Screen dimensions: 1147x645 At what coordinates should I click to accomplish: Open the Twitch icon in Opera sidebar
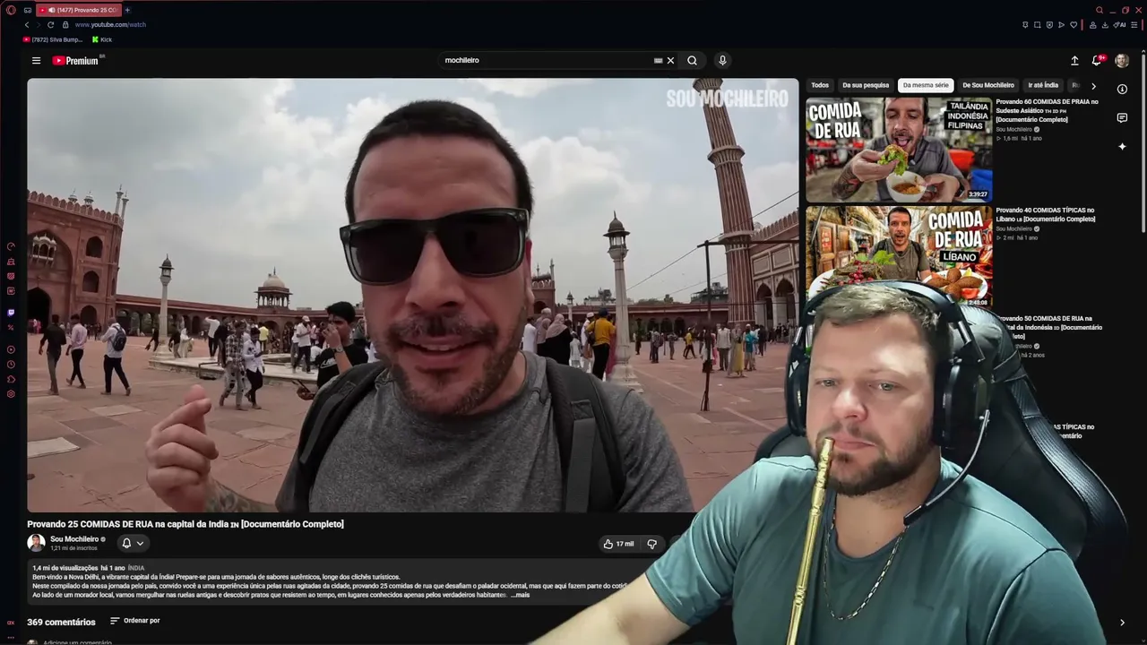pyautogui.click(x=11, y=313)
